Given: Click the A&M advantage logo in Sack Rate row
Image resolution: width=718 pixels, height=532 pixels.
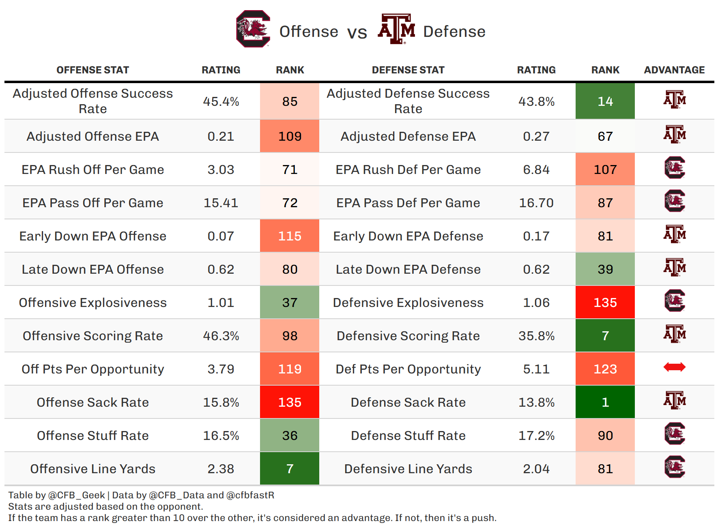Looking at the screenshot, I should [x=674, y=401].
